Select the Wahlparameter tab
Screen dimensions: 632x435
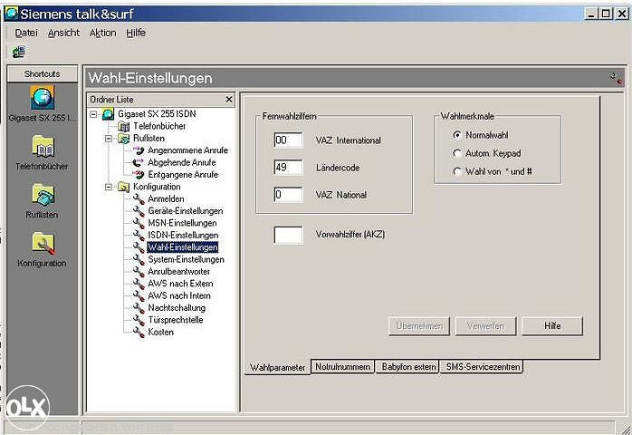tap(277, 367)
